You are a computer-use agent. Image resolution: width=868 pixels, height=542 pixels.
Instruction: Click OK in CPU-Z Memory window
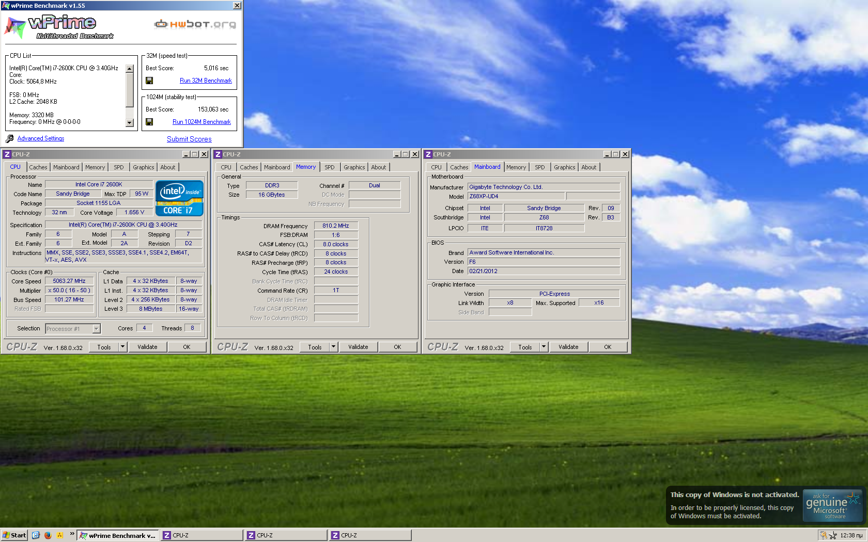coord(397,347)
